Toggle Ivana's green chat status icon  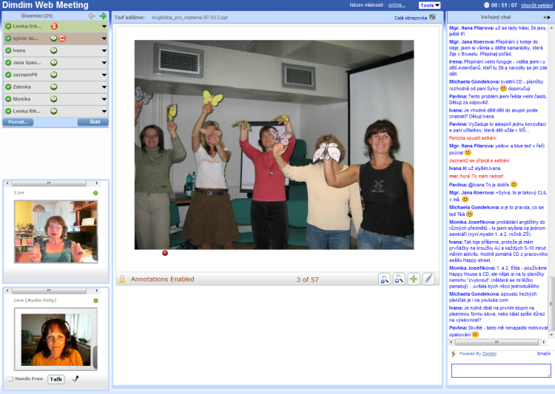[x=54, y=50]
